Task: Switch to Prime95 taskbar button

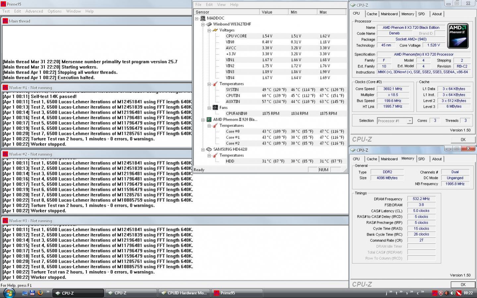Action: coord(237,293)
